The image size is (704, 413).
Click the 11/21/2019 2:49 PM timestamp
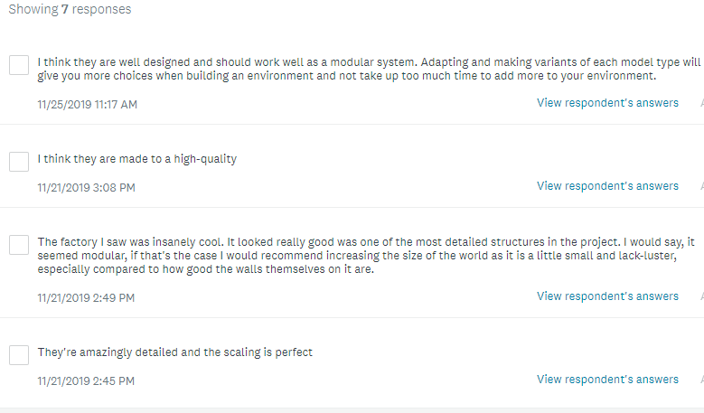[x=86, y=298]
